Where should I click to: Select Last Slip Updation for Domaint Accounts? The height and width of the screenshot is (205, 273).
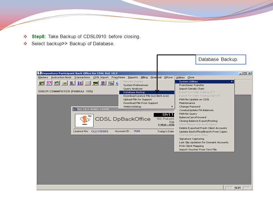[204, 142]
